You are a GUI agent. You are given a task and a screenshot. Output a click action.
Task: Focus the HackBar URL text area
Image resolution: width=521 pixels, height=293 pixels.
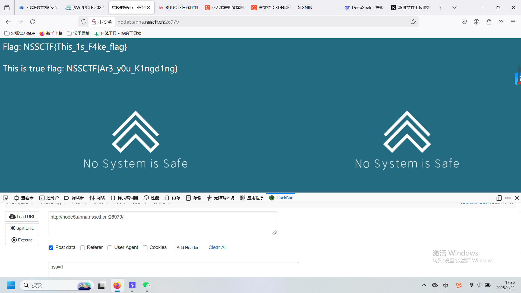(163, 223)
